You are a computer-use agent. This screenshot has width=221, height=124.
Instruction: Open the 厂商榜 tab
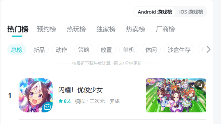tap(165, 29)
